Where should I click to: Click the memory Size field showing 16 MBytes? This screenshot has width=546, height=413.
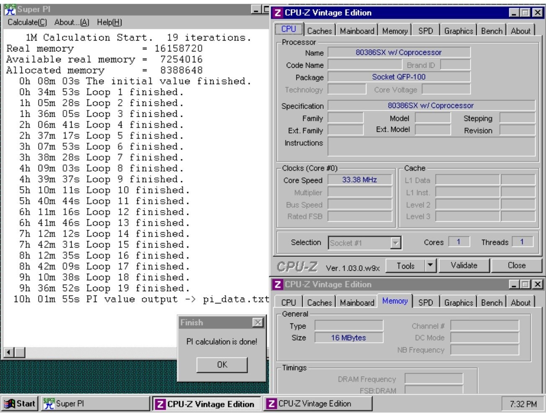click(348, 338)
